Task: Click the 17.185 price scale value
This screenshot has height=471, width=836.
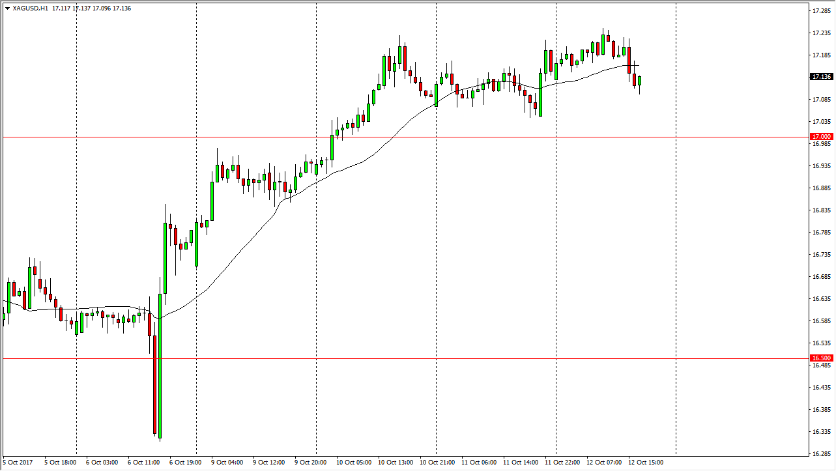Action: pos(820,55)
